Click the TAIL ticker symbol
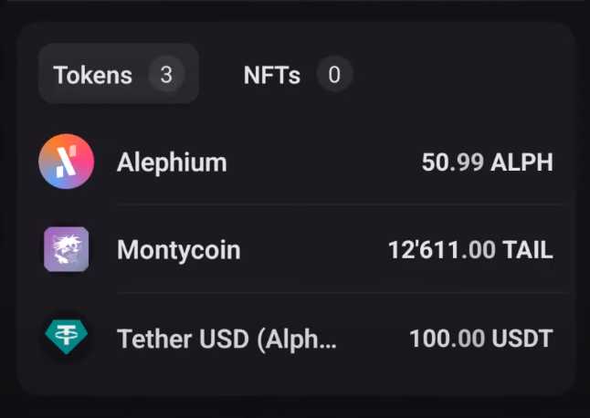 528,250
